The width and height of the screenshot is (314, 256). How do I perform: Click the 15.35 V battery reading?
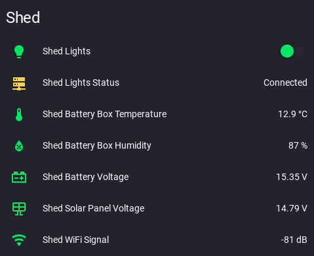pyautogui.click(x=292, y=177)
